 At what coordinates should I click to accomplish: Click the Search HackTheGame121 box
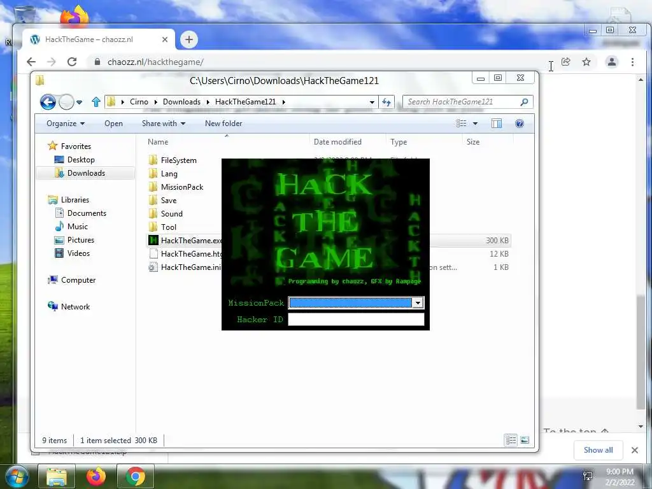pos(462,102)
